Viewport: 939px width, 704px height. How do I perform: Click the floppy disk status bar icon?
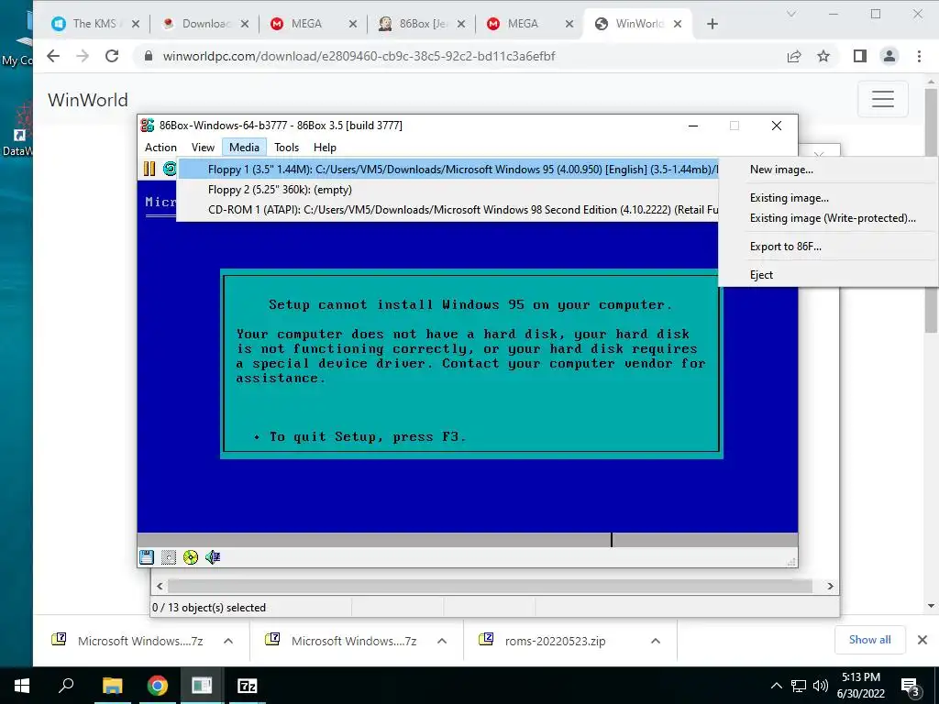point(147,557)
